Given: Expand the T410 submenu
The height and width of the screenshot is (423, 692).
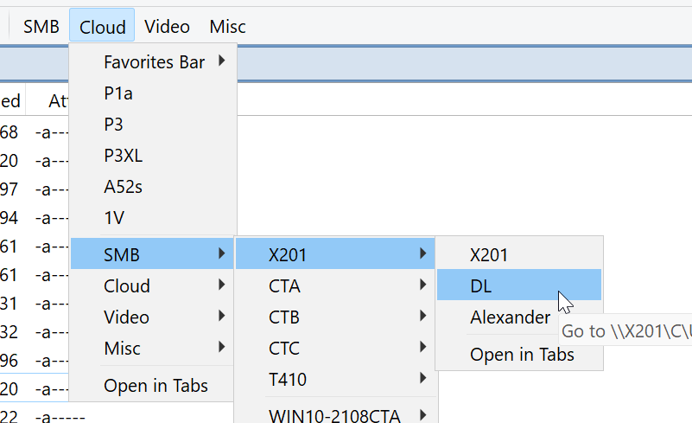Looking at the screenshot, I should click(x=288, y=380).
